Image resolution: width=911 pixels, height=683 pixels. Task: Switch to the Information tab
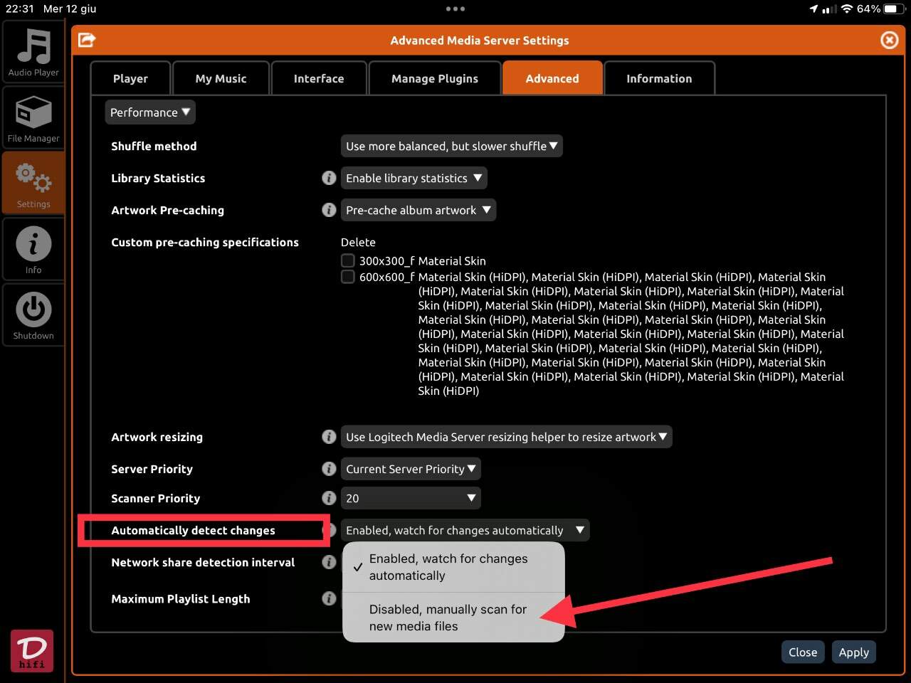[x=659, y=78]
